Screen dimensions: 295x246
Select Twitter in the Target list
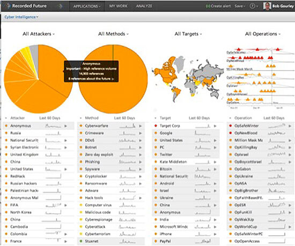click(166, 155)
